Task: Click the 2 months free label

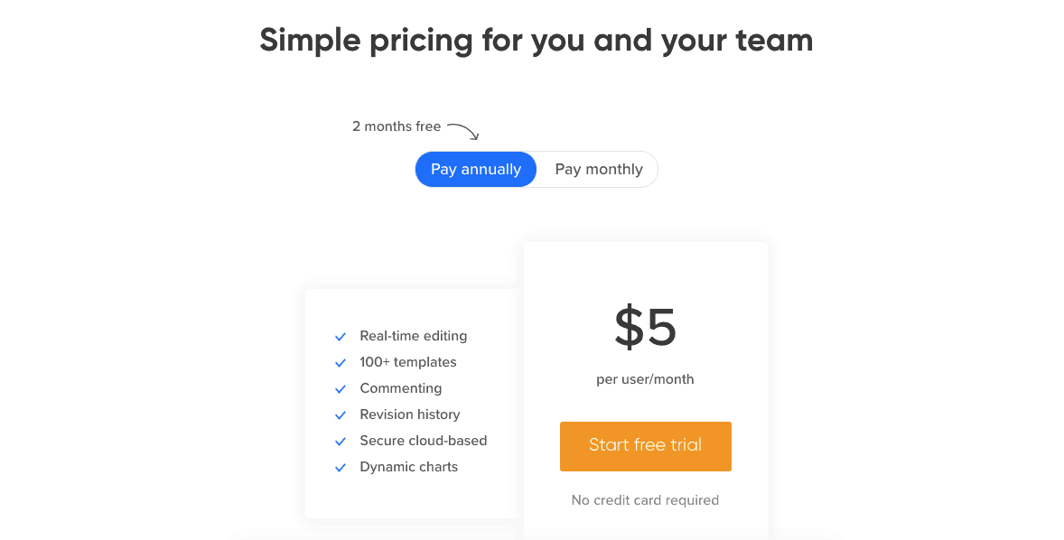Action: 397,126
